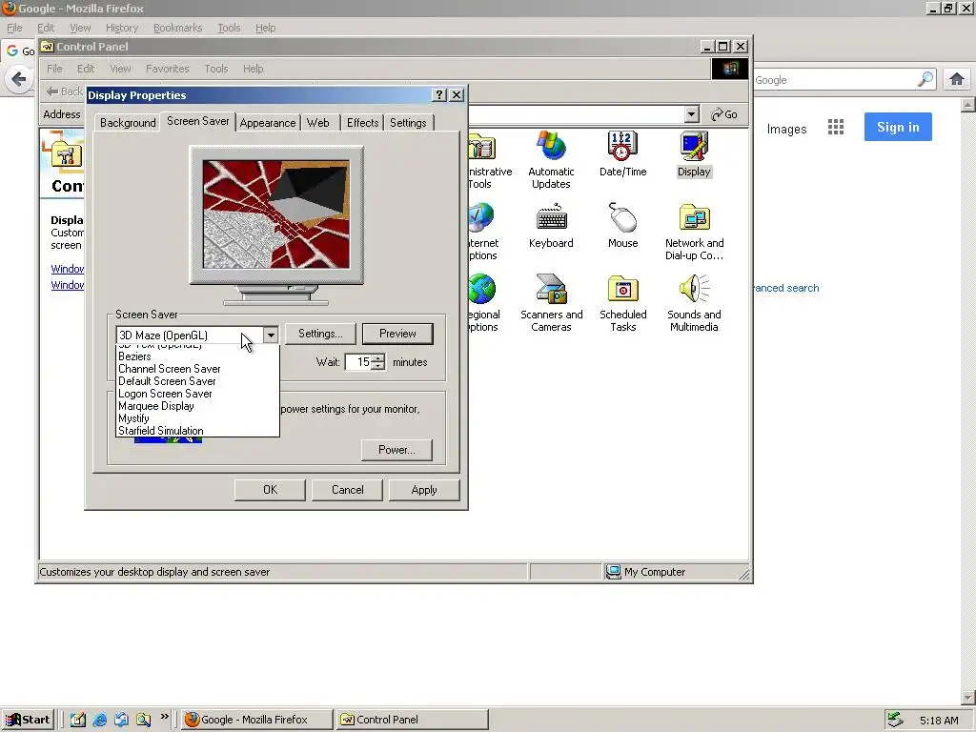Open the screen saver dropdown arrow
Viewport: 976px width, 732px height.
tap(271, 335)
